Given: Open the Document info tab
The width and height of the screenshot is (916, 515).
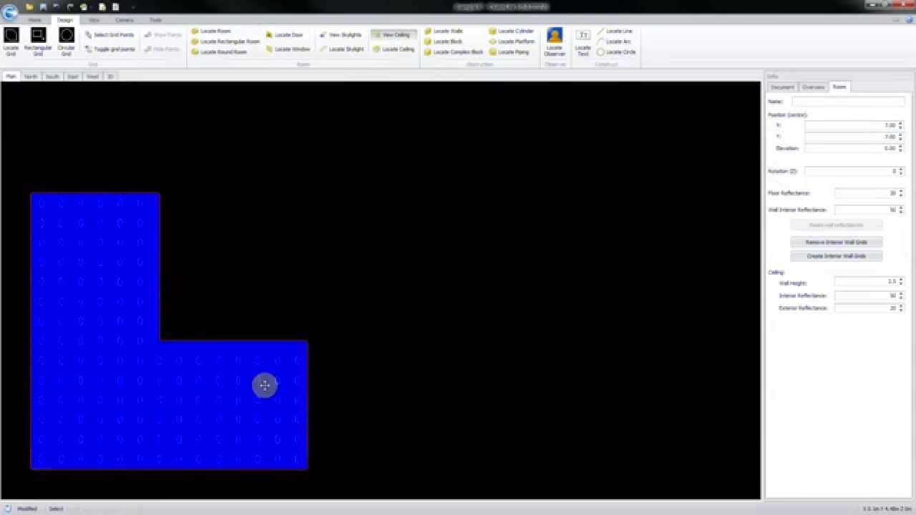Looking at the screenshot, I should (782, 87).
